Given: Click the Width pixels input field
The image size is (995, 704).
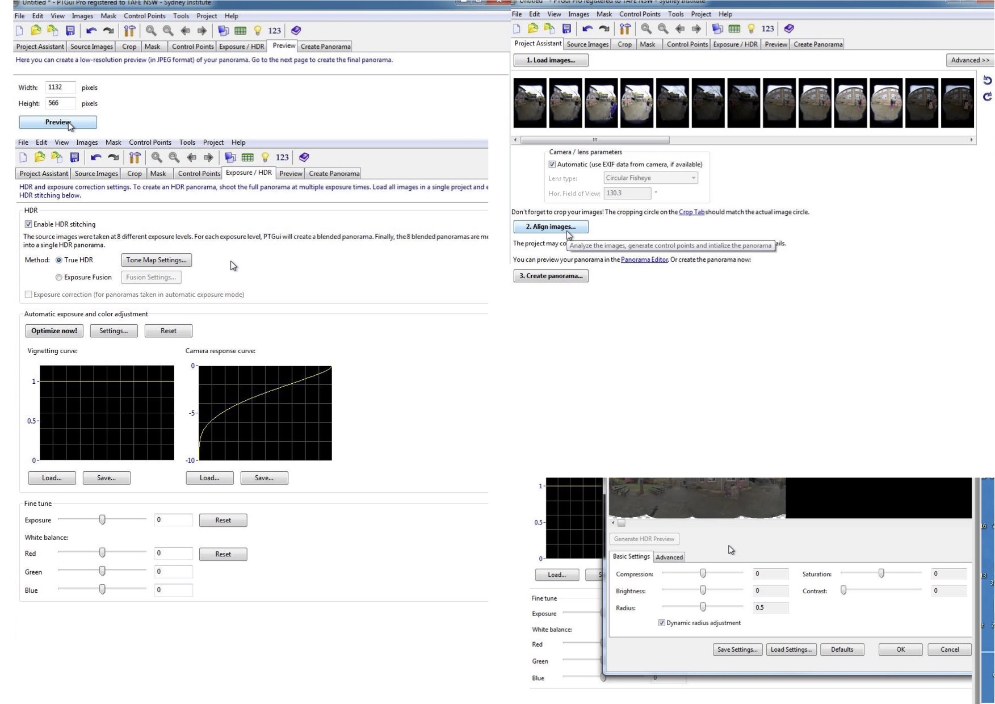Looking at the screenshot, I should point(60,87).
